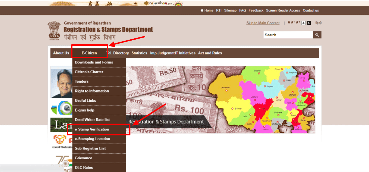
Task: Click Screen Reader Access link
Action: tap(283, 10)
